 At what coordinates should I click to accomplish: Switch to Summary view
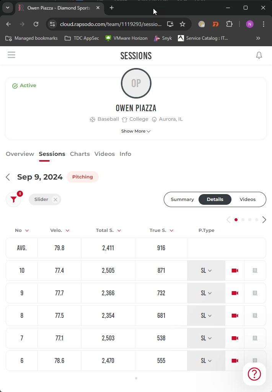[x=182, y=199]
